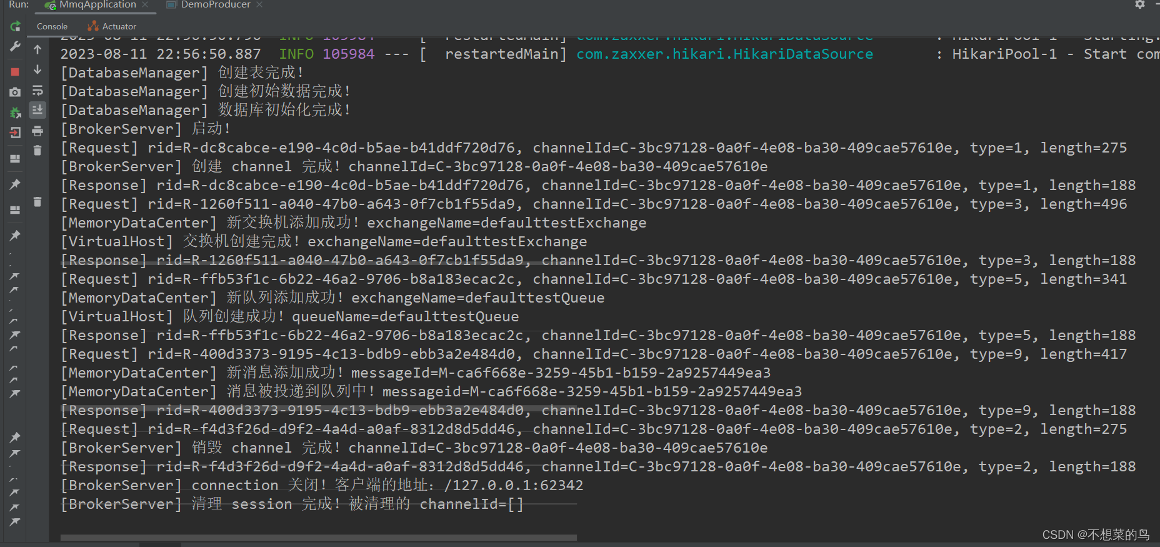Click the MemoryDataCenter '新队列添加成功' line

click(332, 298)
